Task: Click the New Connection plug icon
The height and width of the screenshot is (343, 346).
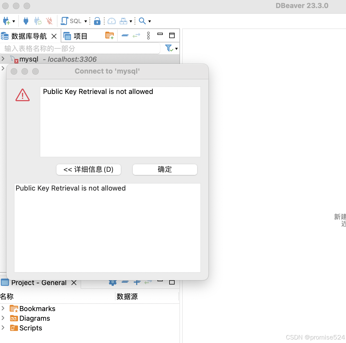Action: pos(6,21)
